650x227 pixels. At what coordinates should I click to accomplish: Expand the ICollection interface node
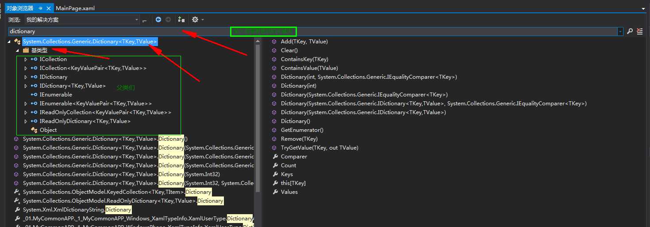pos(26,59)
